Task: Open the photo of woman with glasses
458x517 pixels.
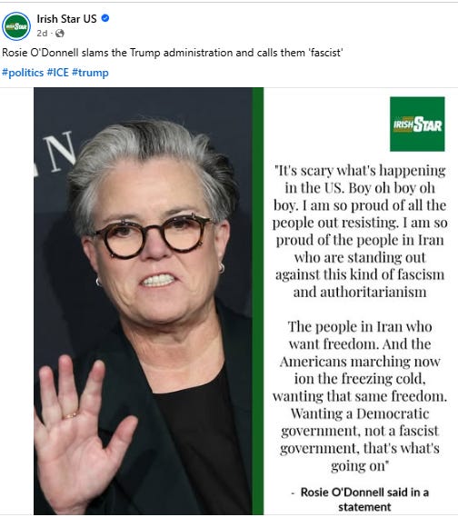Action: (143, 301)
